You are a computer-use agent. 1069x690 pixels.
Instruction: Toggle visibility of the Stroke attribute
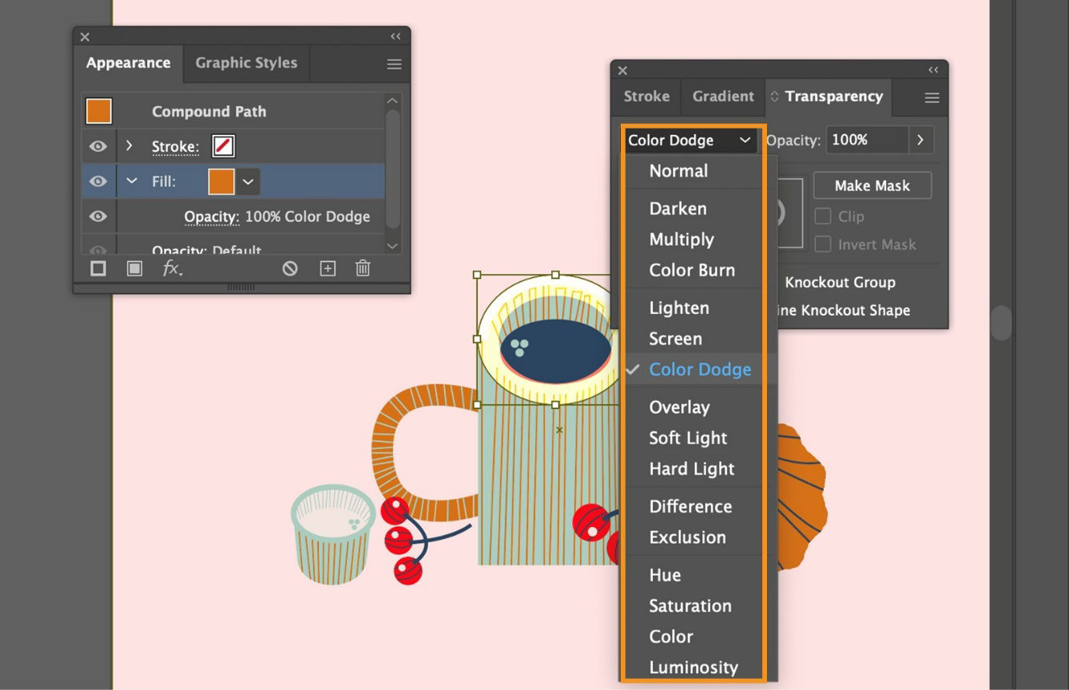[x=97, y=145]
